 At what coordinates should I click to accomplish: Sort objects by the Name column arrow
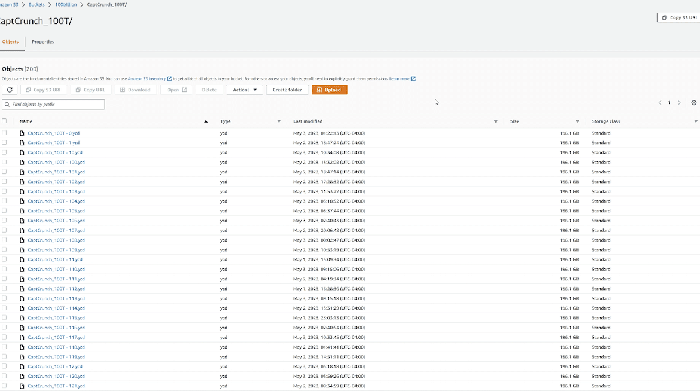click(x=206, y=121)
